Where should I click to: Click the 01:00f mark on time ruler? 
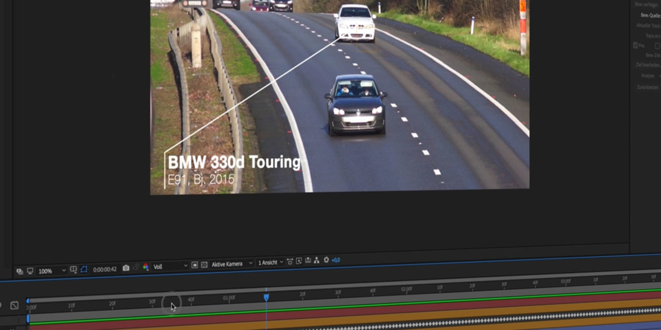click(229, 298)
